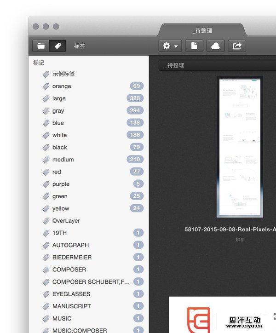Viewport: 276px width, 333px height.
Task: Select the AUTOGRAPH tag
Action: tap(89, 245)
